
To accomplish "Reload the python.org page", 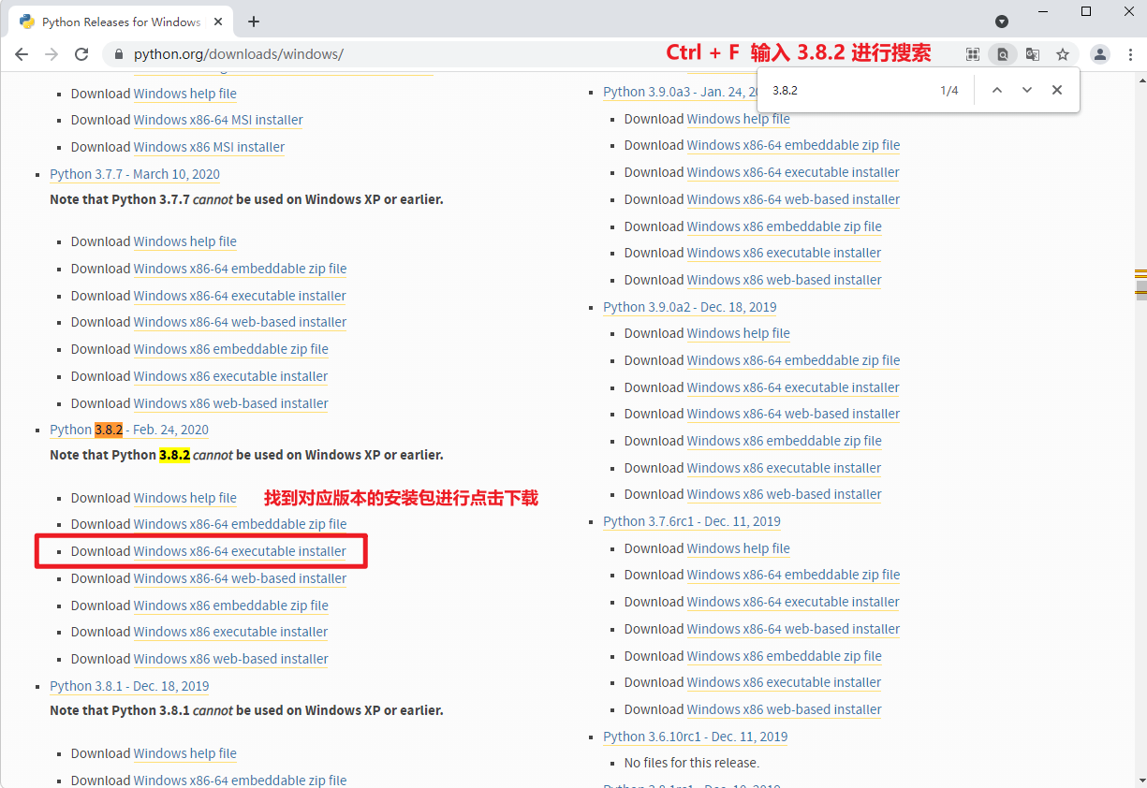I will pos(81,54).
